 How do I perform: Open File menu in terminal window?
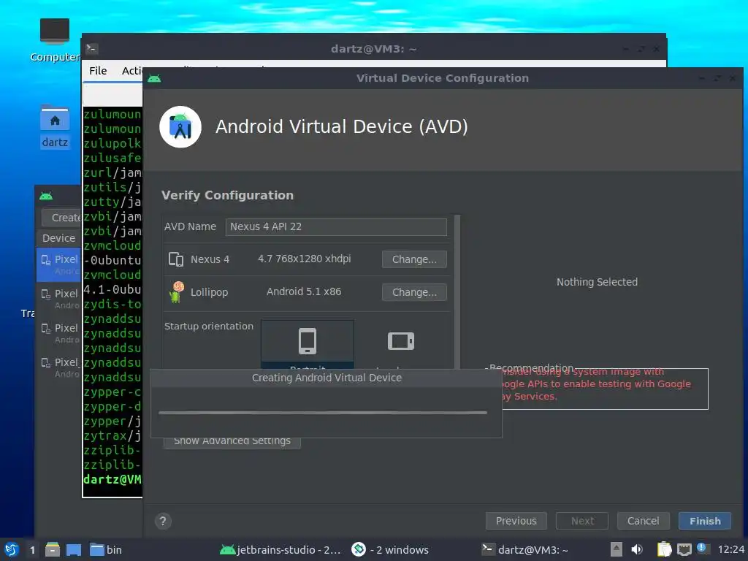(98, 71)
